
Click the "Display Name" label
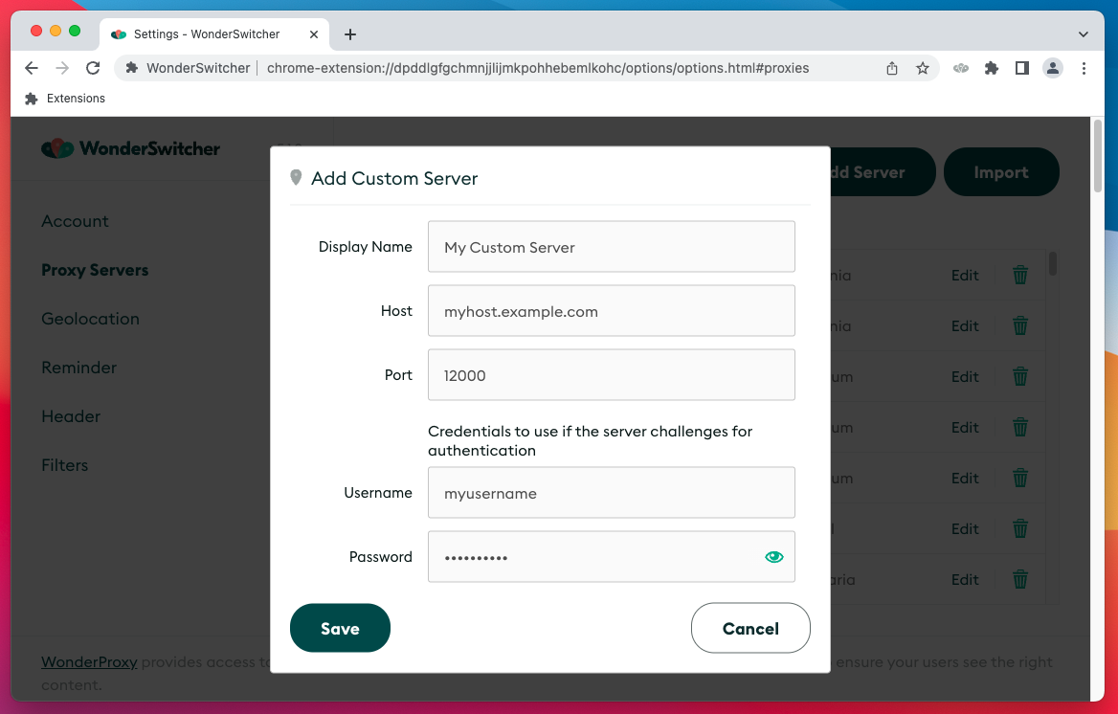(x=365, y=247)
